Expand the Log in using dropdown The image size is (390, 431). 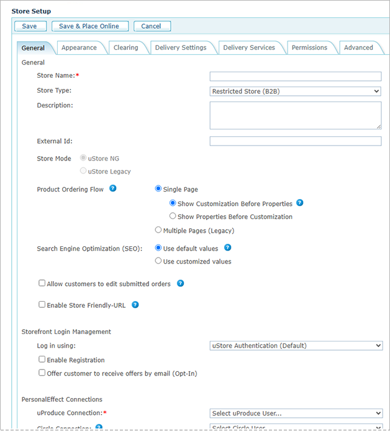pos(296,346)
